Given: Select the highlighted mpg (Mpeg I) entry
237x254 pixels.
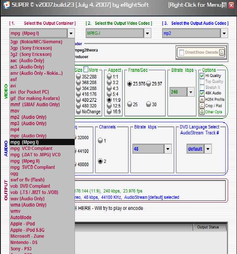Looking at the screenshot, I should (42, 142).
